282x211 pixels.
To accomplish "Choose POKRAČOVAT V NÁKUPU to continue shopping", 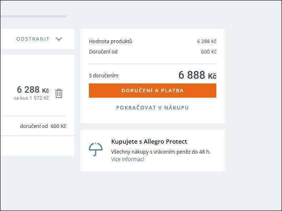I will pyautogui.click(x=152, y=108).
